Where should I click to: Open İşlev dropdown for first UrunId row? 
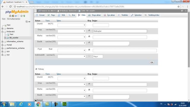tap(72, 25)
